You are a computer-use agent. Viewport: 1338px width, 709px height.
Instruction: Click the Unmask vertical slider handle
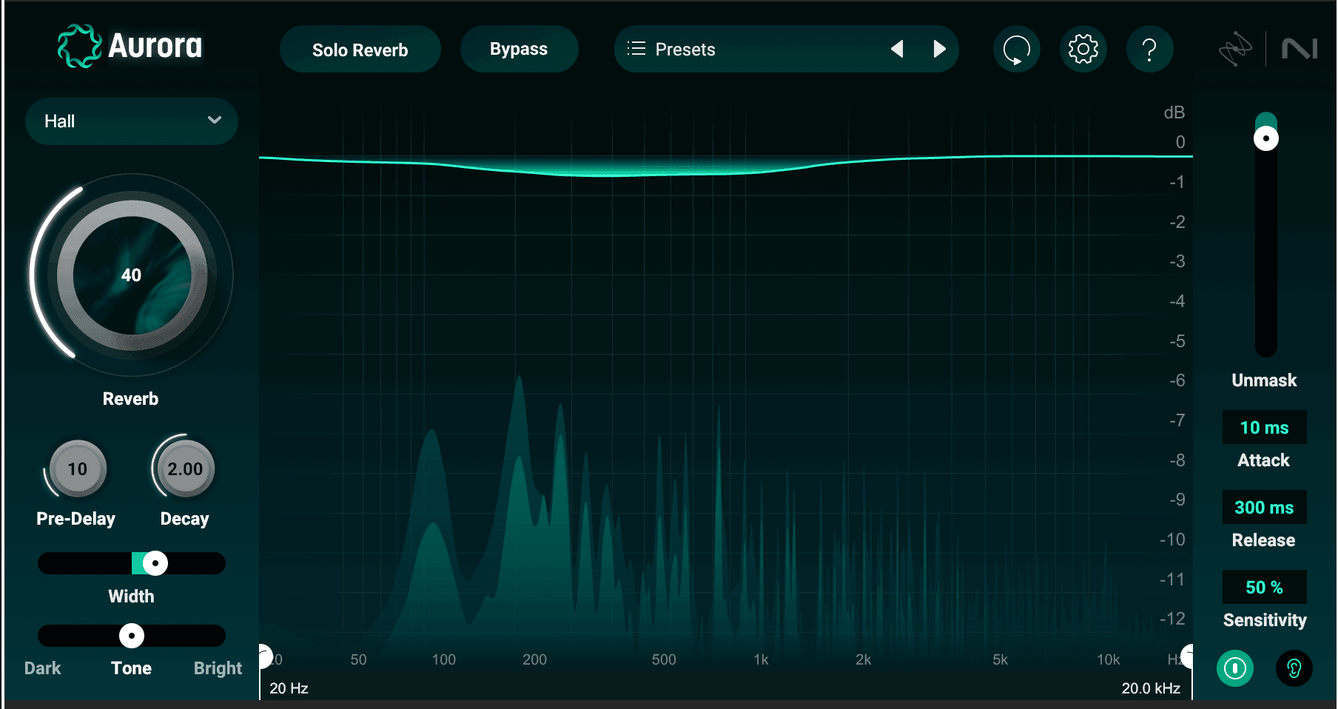pyautogui.click(x=1266, y=138)
